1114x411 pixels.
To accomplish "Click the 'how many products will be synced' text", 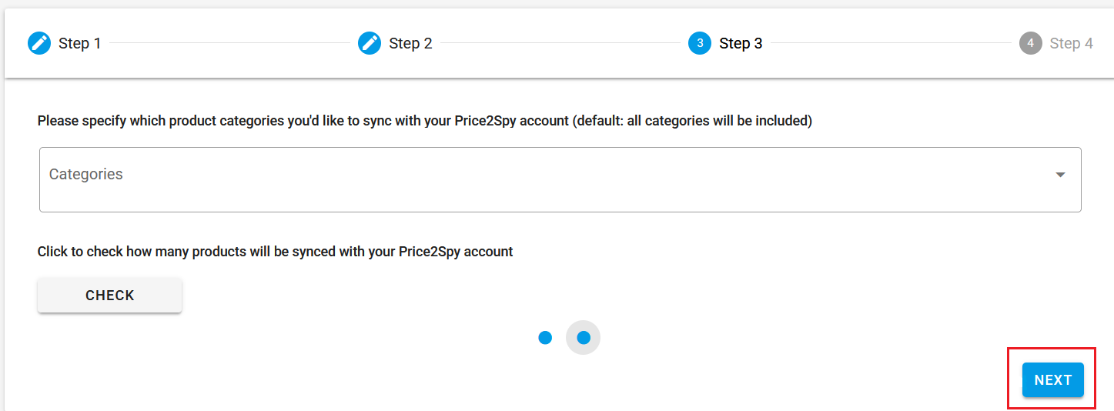I will pyautogui.click(x=276, y=252).
